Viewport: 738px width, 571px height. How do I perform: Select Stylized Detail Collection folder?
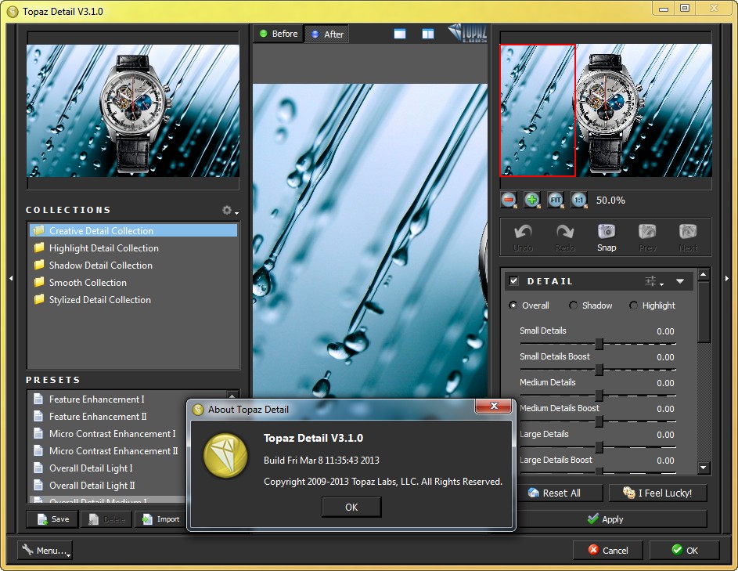coord(133,300)
